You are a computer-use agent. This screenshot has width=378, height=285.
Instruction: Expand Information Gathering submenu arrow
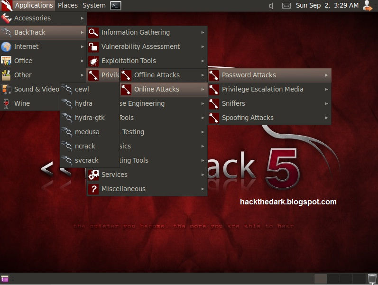pyautogui.click(x=203, y=32)
